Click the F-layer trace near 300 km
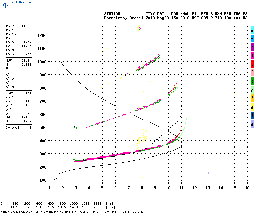The height and width of the screenshot is (214, 264). point(118,154)
